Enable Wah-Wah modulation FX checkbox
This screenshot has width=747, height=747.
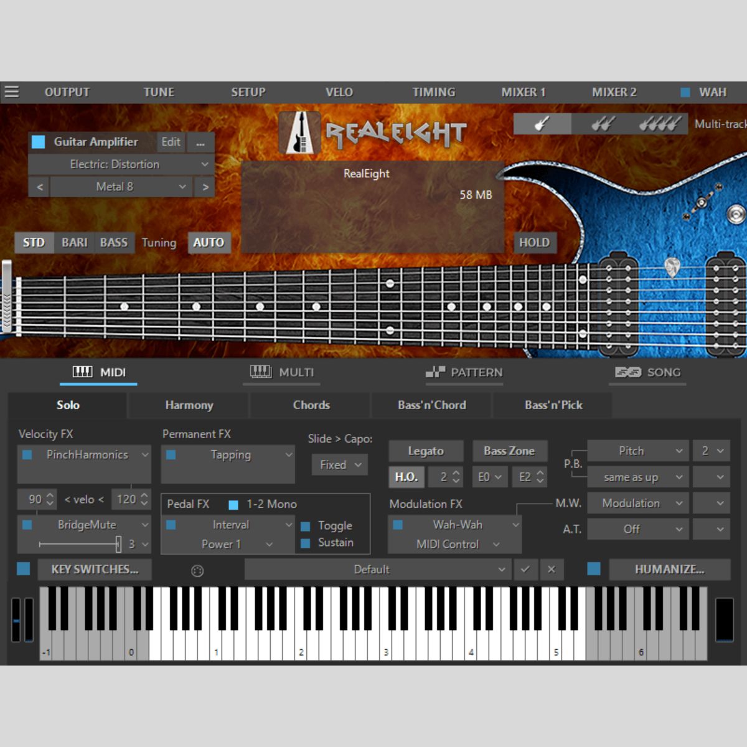point(398,525)
